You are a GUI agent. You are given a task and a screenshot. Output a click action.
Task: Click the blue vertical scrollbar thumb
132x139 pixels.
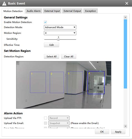[125, 54]
